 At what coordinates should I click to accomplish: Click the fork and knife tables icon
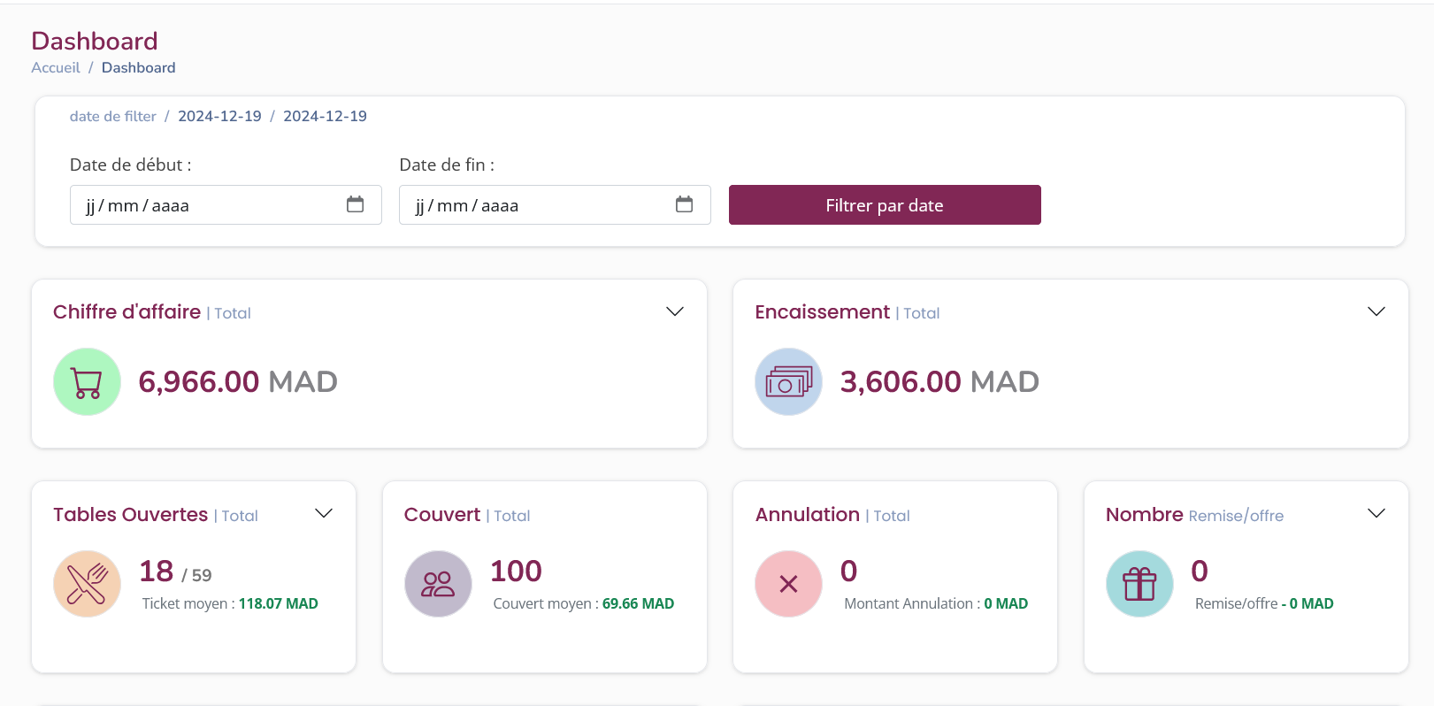87,584
